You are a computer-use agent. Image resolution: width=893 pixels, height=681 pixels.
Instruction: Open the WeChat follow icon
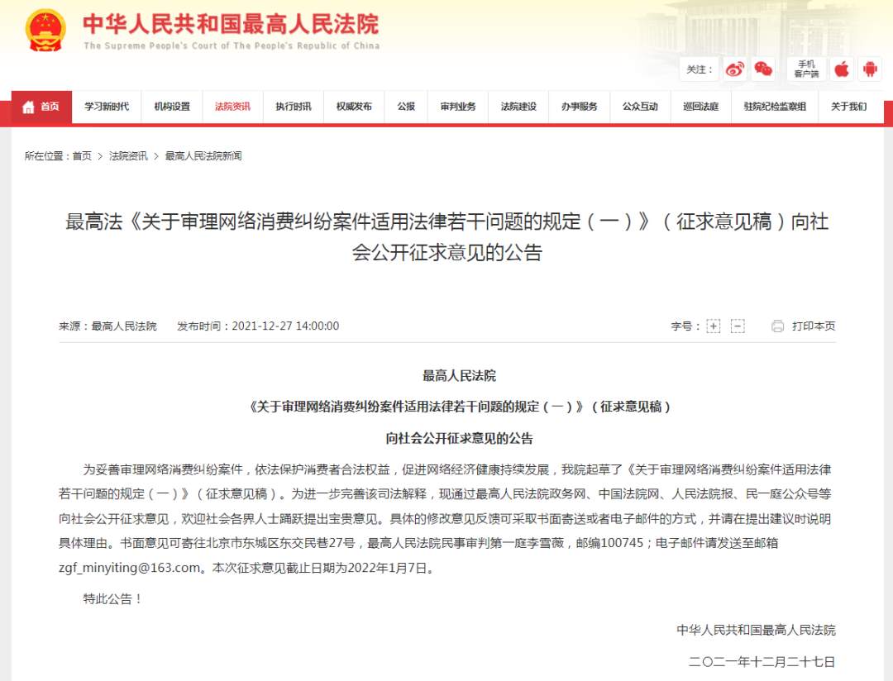[x=762, y=69]
